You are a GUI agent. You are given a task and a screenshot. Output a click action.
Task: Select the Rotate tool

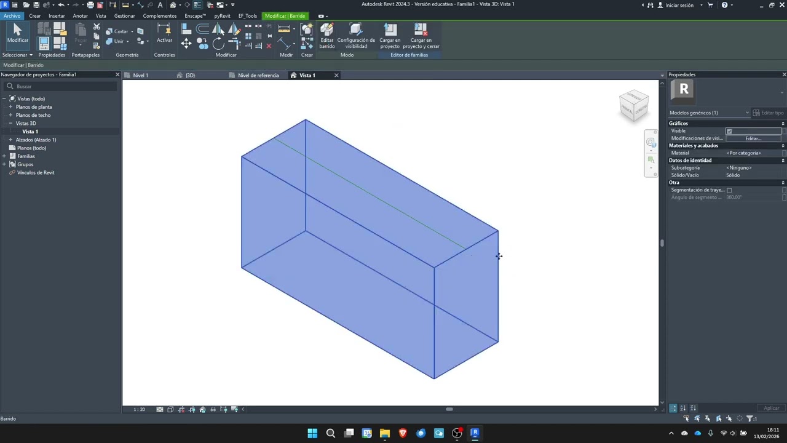(218, 44)
